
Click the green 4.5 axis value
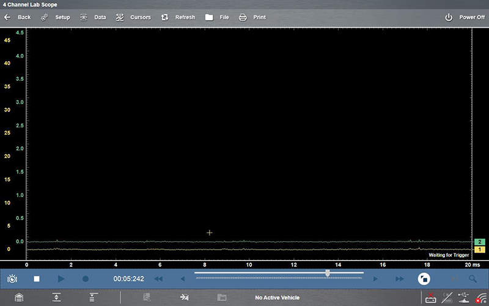[20, 32]
